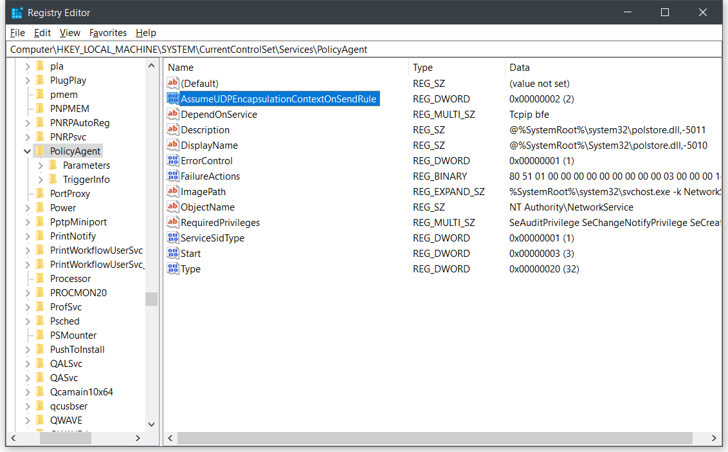Click the Power folder icon
728x452 pixels.
(x=41, y=208)
